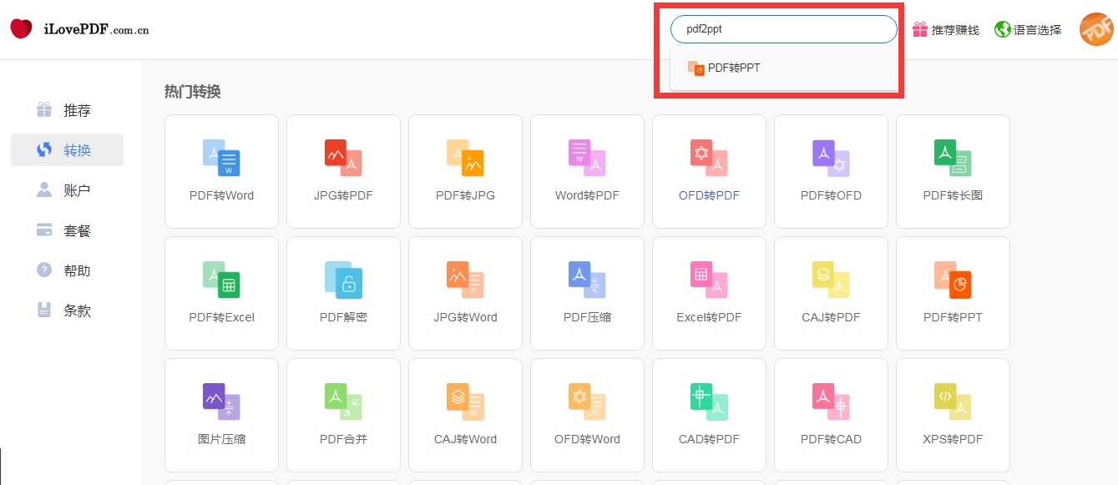Viewport: 1118px width, 485px height.
Task: Open the PDF合并 merge icon
Action: point(343,402)
